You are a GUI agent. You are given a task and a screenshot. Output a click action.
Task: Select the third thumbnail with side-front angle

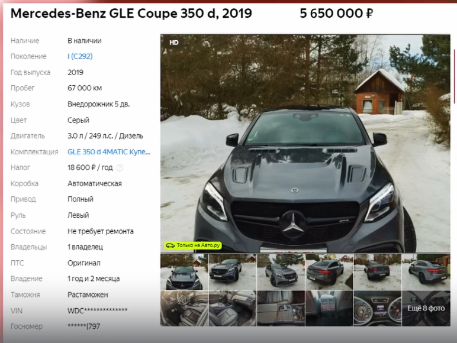281,272
